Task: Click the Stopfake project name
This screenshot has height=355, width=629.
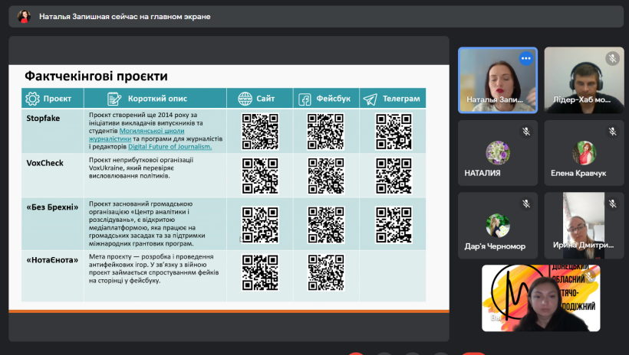Action: (x=43, y=119)
